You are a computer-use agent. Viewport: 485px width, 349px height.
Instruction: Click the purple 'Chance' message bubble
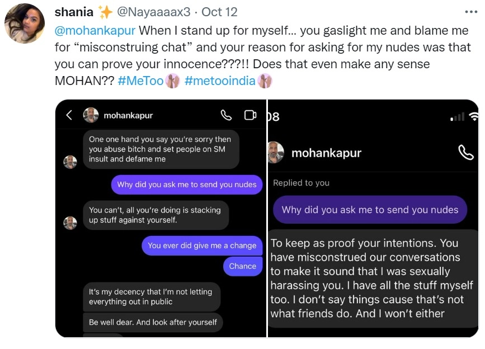click(x=242, y=266)
